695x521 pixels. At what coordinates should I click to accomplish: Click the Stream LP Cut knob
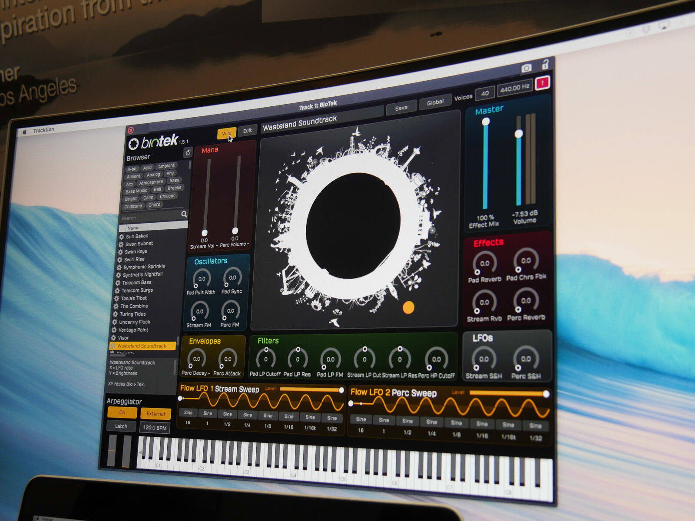[x=364, y=359]
